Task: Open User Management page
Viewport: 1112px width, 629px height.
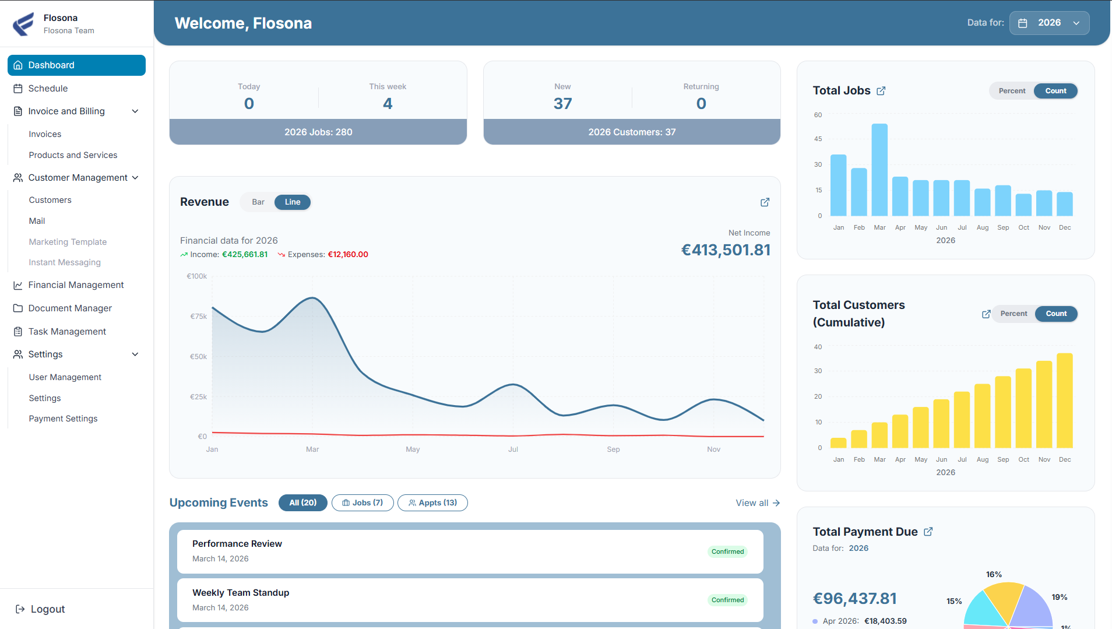Action: (x=65, y=377)
